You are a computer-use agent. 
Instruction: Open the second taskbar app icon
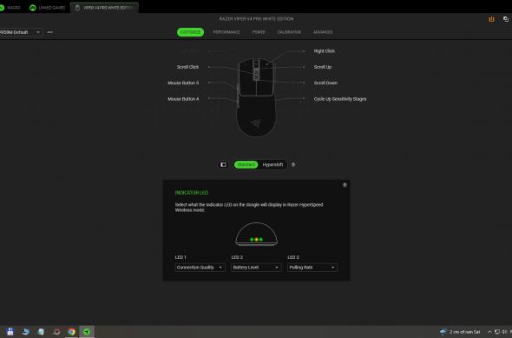[25, 331]
